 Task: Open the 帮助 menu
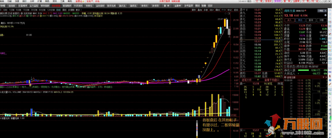coord(70,1)
